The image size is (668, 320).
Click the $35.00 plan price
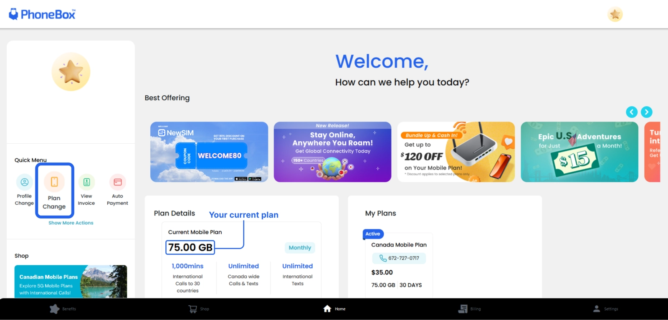pyautogui.click(x=382, y=272)
